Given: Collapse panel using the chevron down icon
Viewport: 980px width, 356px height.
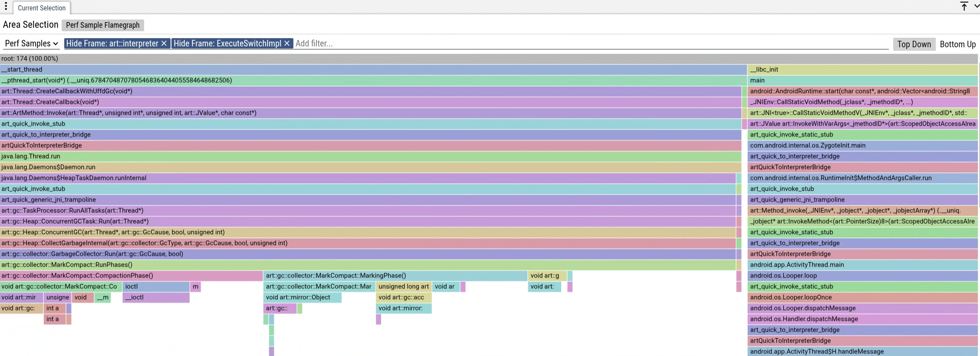Looking at the screenshot, I should click(976, 7).
